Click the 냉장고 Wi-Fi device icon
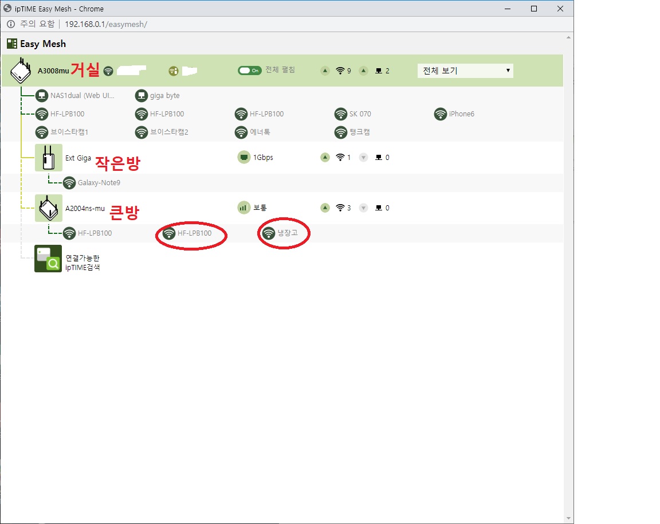Screen dimensions: 660x524 [269, 233]
